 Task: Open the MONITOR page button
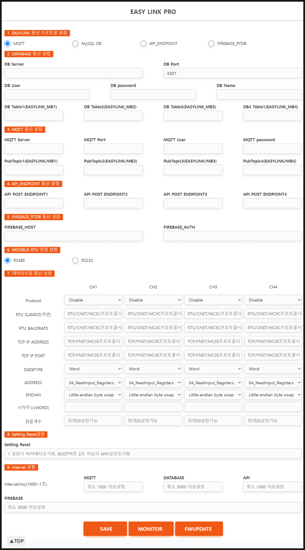click(x=151, y=529)
